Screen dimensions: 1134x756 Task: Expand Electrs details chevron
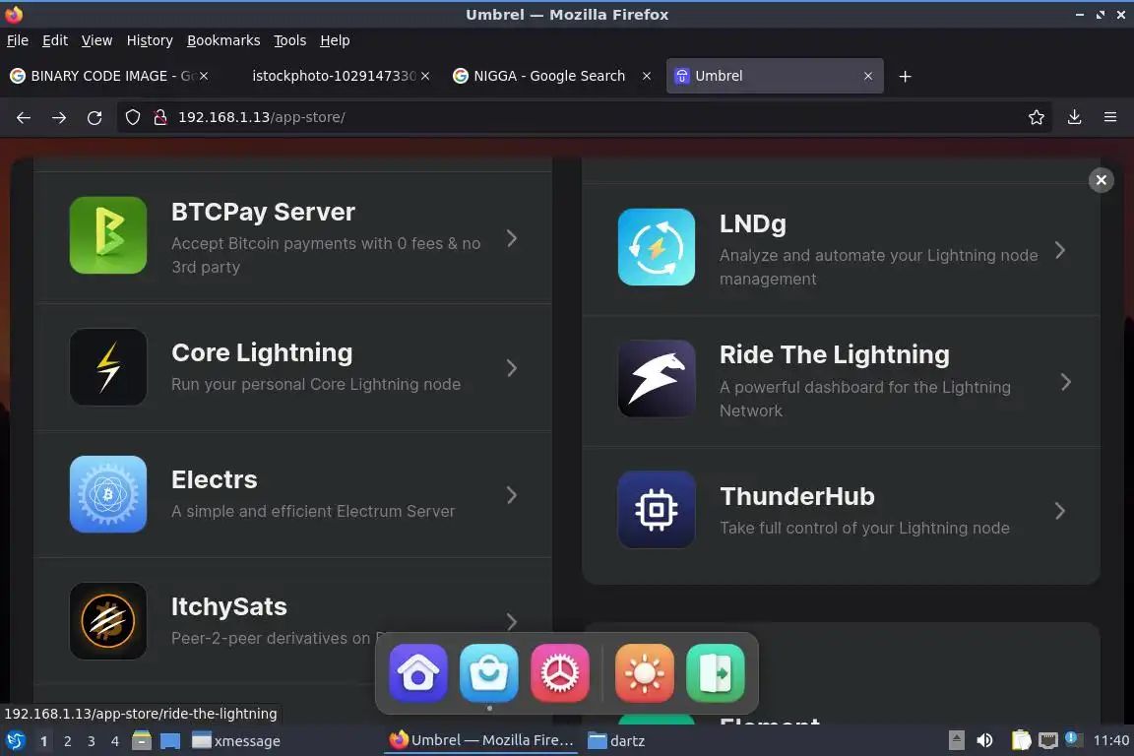[x=511, y=495]
